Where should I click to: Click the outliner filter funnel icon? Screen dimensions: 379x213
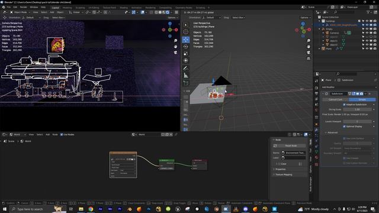tap(368, 12)
